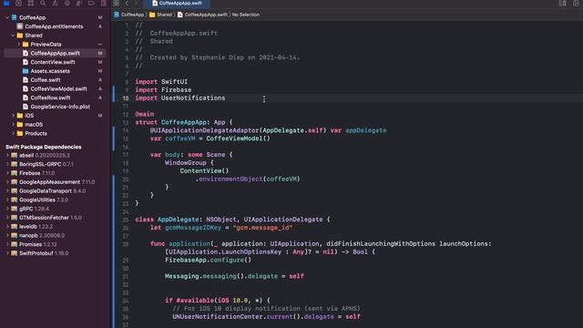The width and height of the screenshot is (583, 328).
Task: Select the CoffeeApp project row
Action: [x=55, y=17]
